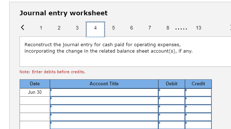The height and width of the screenshot is (129, 231).
Task: Open Account Title dropdown in fourth row
Action: coord(104,117)
